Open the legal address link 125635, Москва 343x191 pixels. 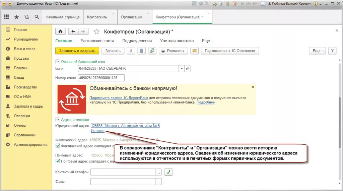[125, 126]
